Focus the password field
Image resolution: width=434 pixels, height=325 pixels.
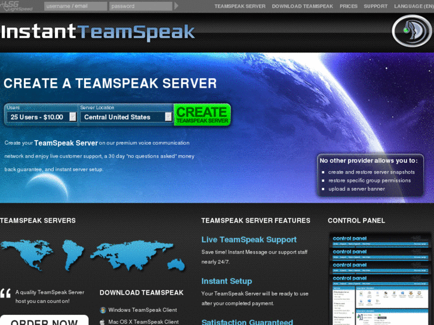coord(141,6)
